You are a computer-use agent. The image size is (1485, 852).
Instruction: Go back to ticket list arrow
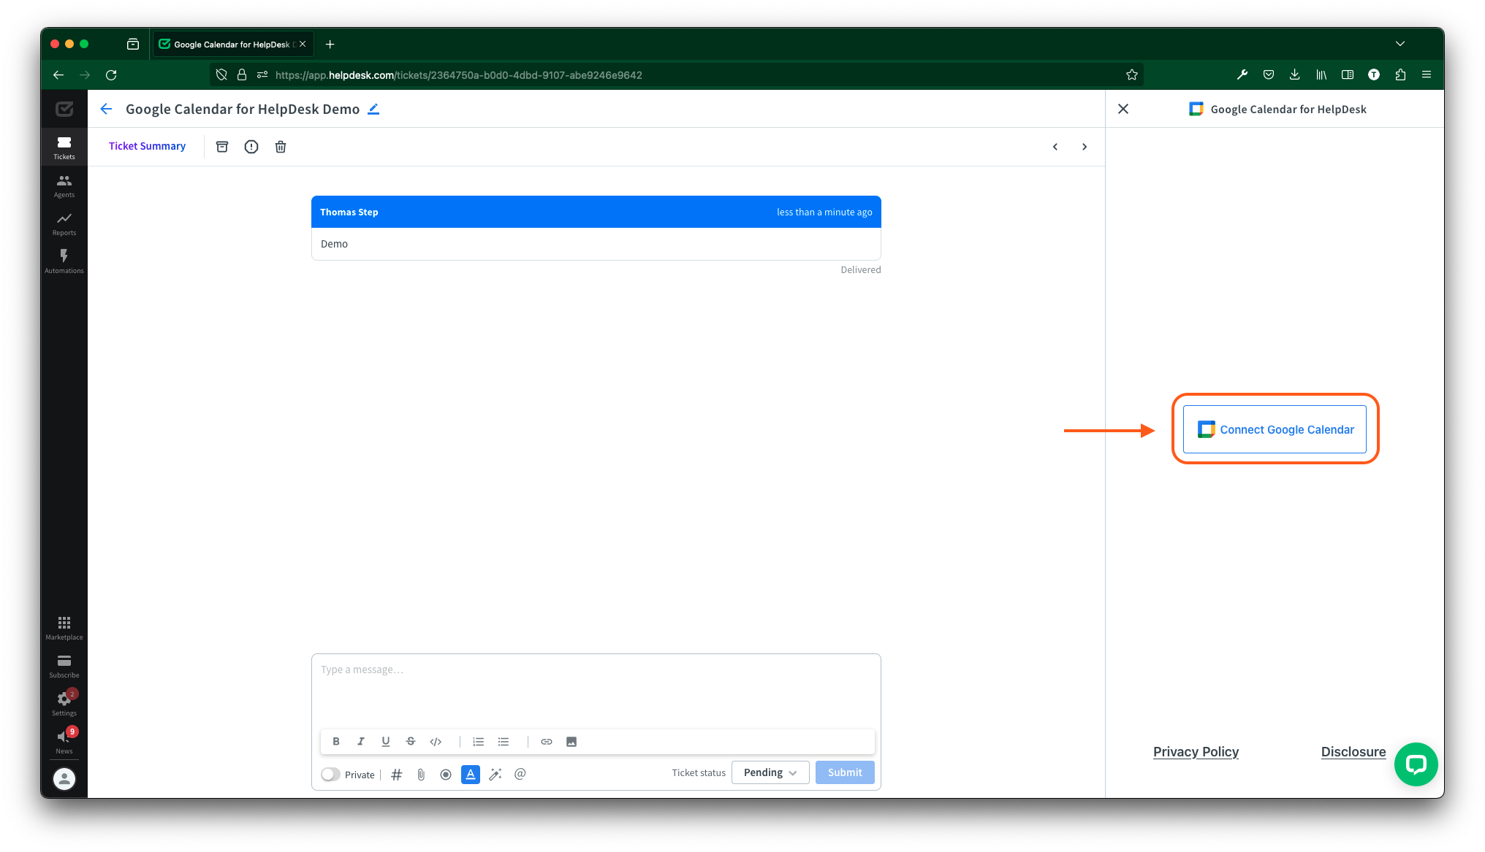(106, 109)
